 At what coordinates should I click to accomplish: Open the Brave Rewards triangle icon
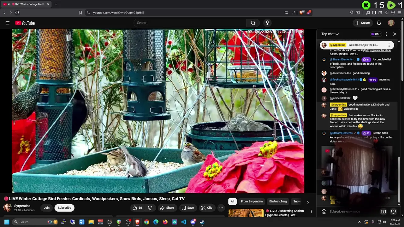[x=308, y=13]
